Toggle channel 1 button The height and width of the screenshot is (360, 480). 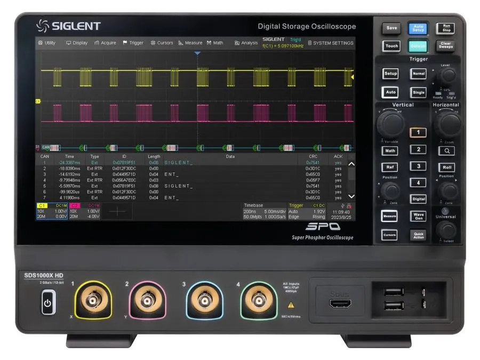(418, 132)
